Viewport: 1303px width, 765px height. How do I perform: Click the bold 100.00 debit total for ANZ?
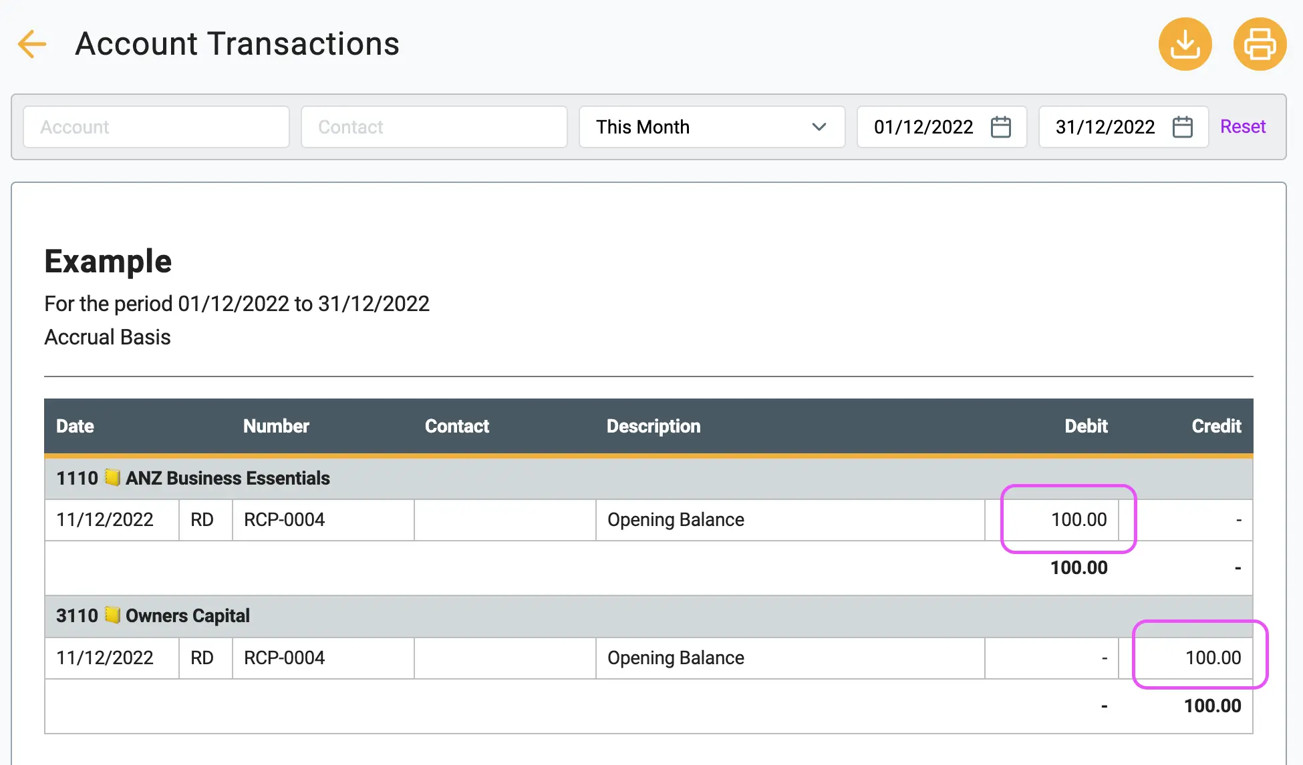[x=1078, y=567]
